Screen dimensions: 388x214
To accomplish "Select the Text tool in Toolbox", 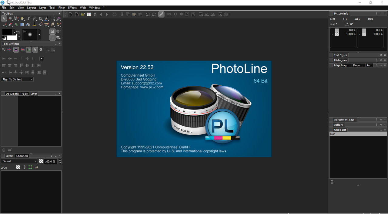I will tap(28, 18).
